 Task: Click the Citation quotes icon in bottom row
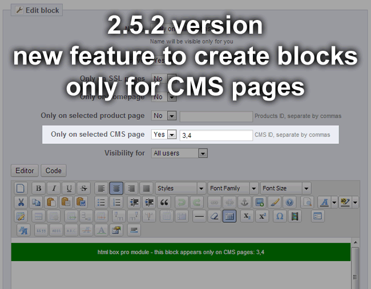click(x=41, y=230)
